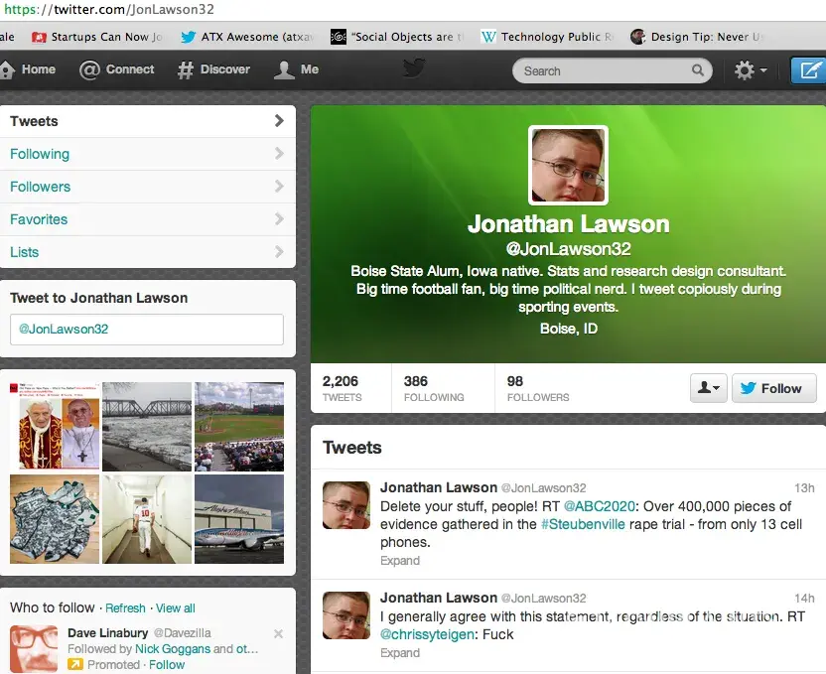
Task: Open the bridge over river photo thumbnail
Action: tap(147, 427)
